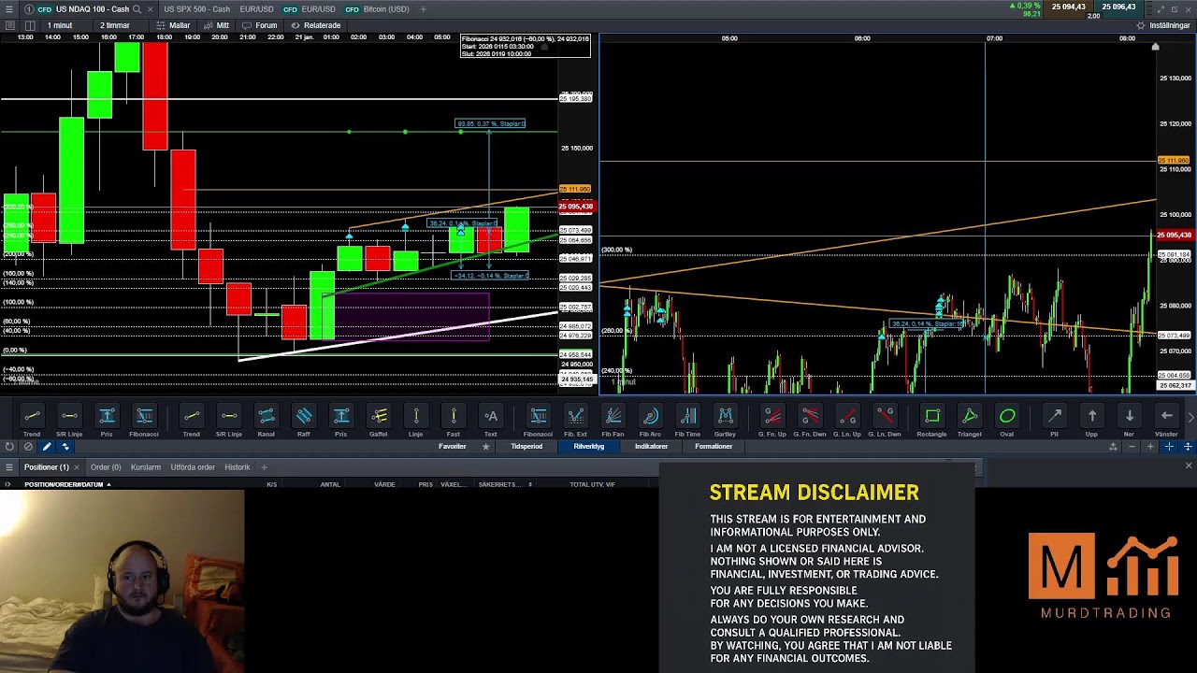1197x673 pixels.
Task: Add a new chart tab with plus
Action: 423,9
